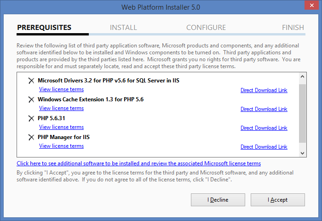Screen dimensions: 322x221
Task: Click scrollbar up arrow in prerequisites list
Action: tap(302, 77)
